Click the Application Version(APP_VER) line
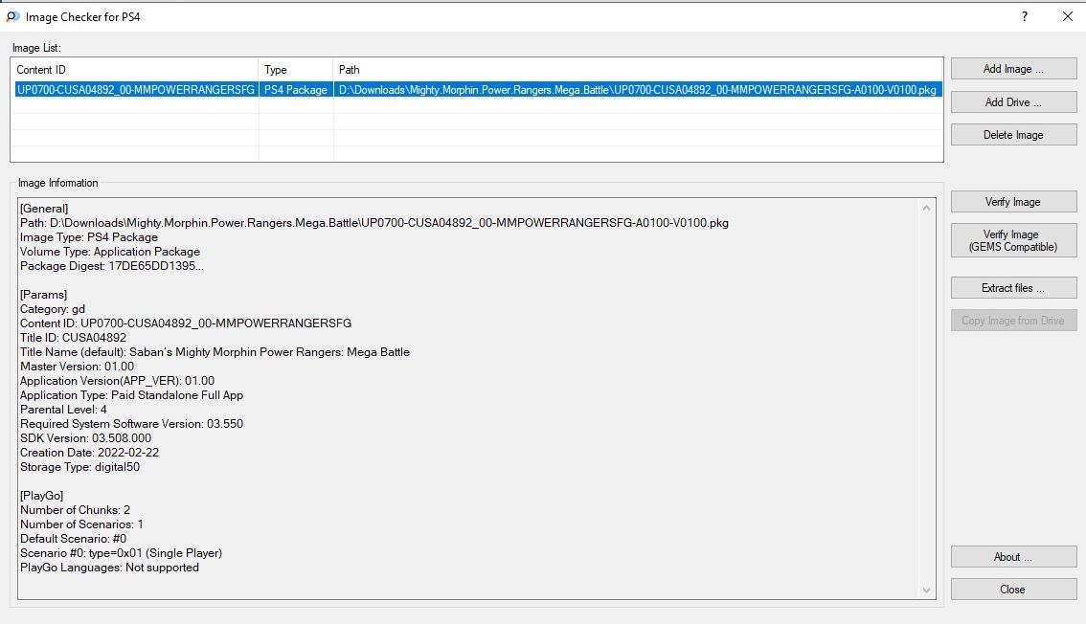This screenshot has width=1086, height=624. 117,381
